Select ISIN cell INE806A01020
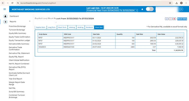Viewport: 189px width, 101px height. click(x=77, y=47)
